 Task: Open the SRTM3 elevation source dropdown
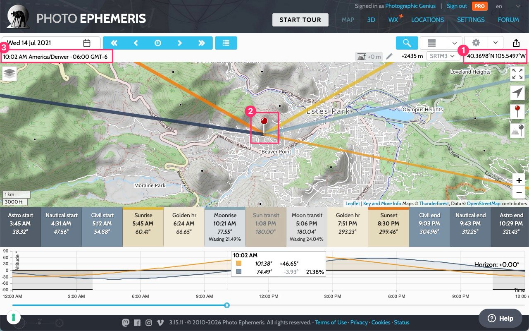443,56
